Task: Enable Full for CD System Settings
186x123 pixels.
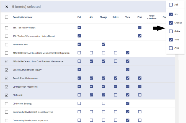Action: click(x=79, y=104)
